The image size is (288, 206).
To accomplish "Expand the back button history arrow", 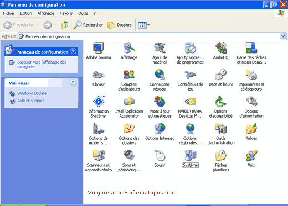I will pos(38,25).
